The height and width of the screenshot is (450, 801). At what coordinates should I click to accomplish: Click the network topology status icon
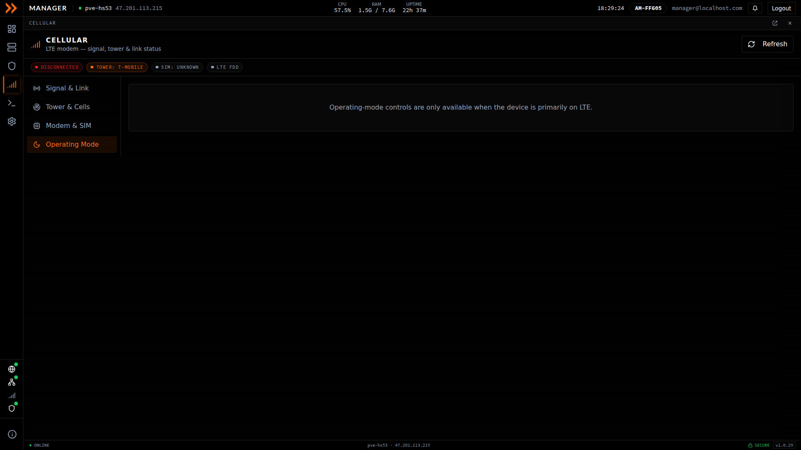point(12,382)
